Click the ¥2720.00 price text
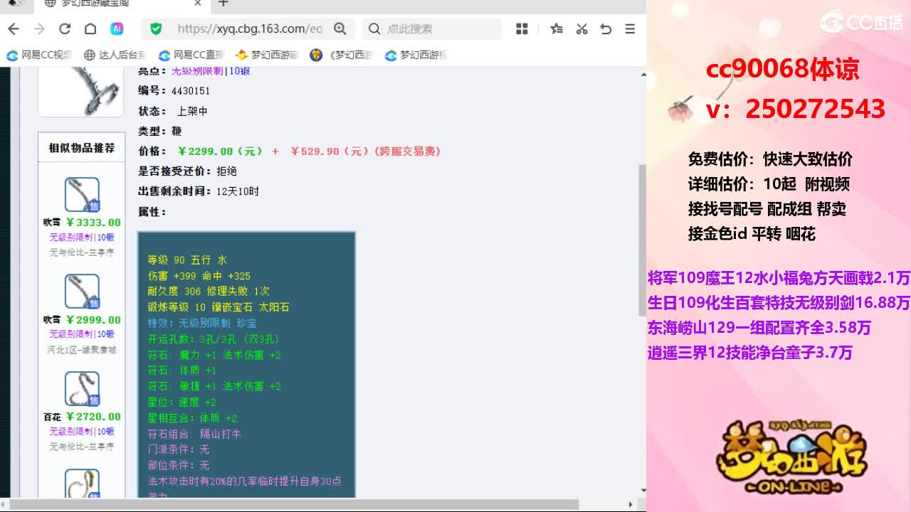This screenshot has height=512, width=911. 93,417
